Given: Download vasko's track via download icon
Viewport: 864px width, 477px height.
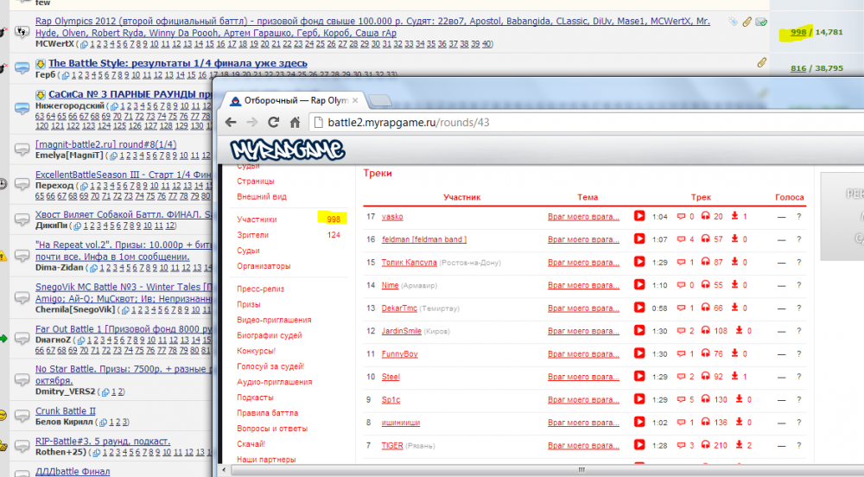Looking at the screenshot, I should coord(734,216).
